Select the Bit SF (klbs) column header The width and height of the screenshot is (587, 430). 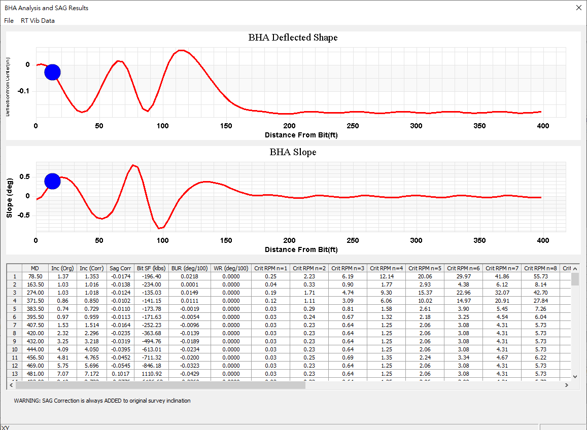151,268
